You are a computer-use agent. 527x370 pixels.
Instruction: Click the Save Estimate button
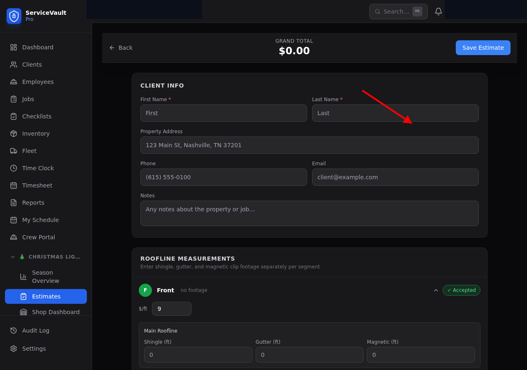(483, 48)
